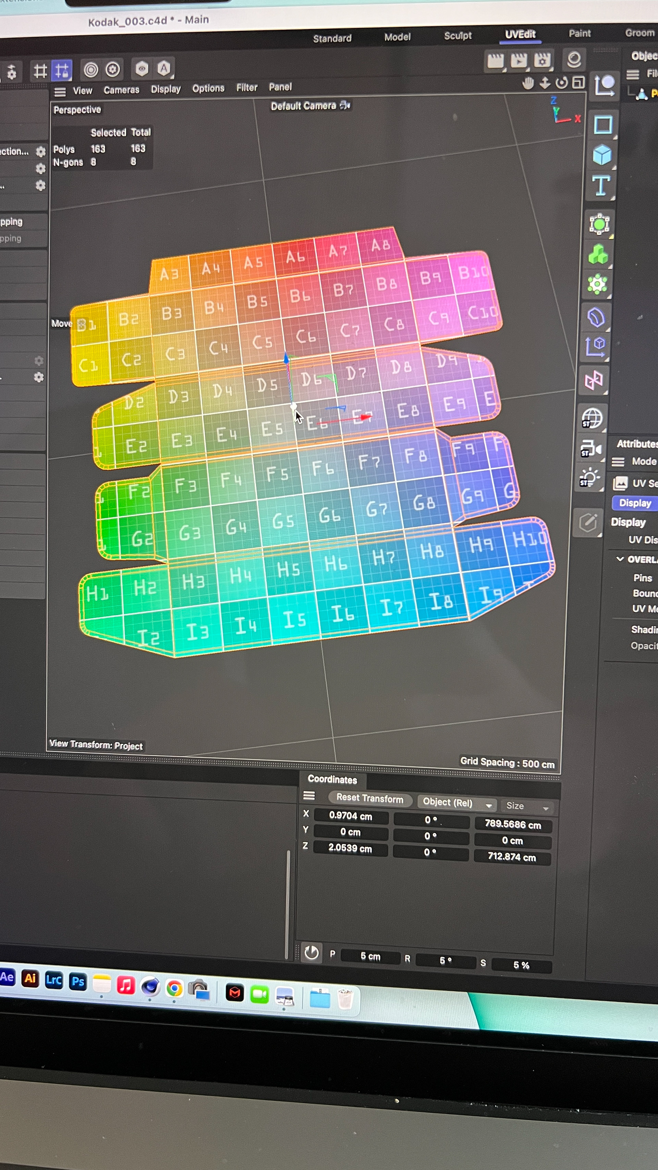Click the Text spline T icon

coord(601,186)
